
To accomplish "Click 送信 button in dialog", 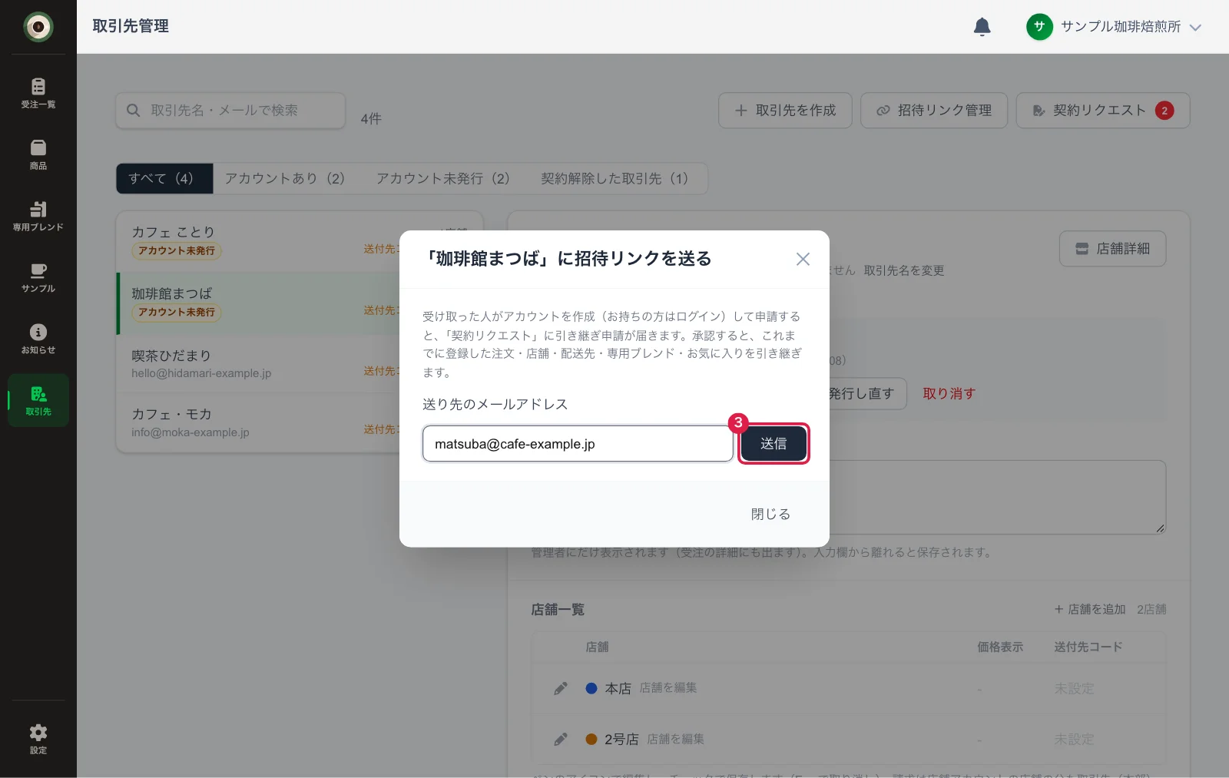I will coord(774,443).
